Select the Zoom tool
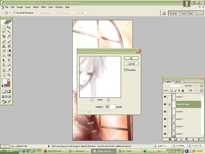The width and height of the screenshot is (205, 154). pos(9,75)
